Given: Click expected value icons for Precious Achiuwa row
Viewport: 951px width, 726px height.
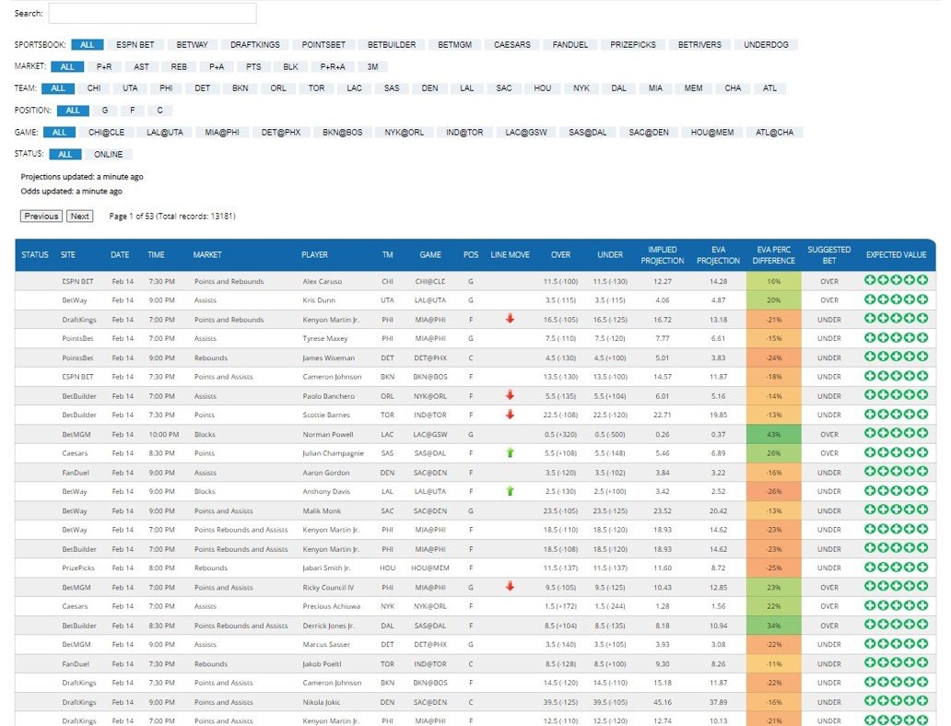Looking at the screenshot, I should (x=896, y=605).
